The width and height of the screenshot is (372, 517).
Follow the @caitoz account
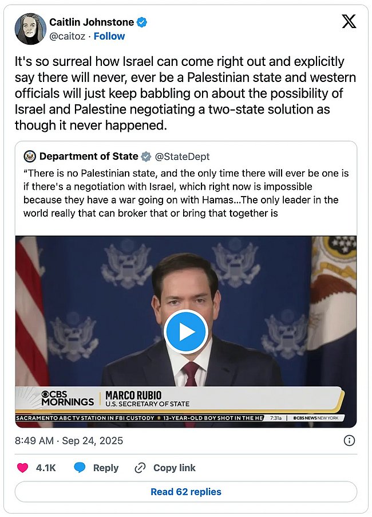coord(109,36)
